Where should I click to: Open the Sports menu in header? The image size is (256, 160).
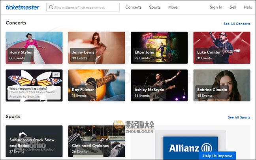coord(155,7)
